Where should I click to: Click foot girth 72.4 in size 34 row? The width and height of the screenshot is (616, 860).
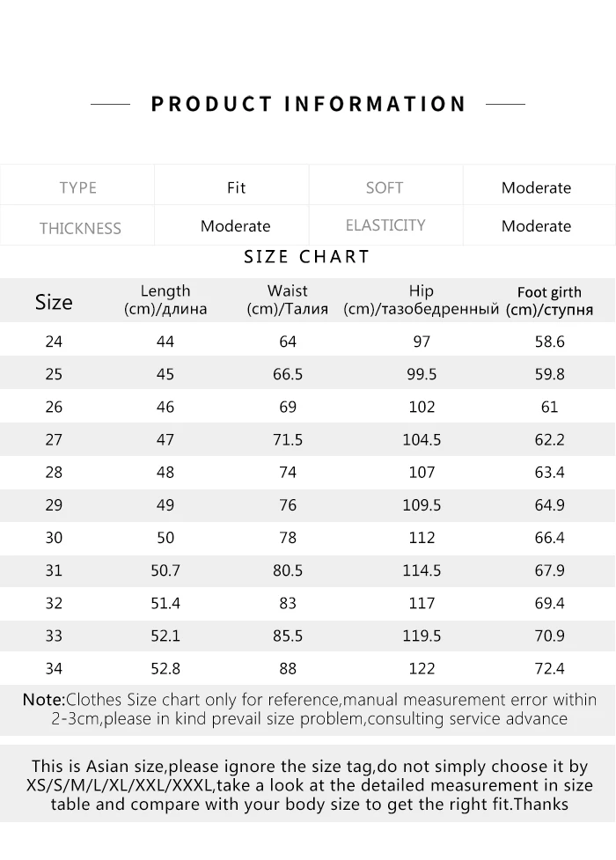549,668
